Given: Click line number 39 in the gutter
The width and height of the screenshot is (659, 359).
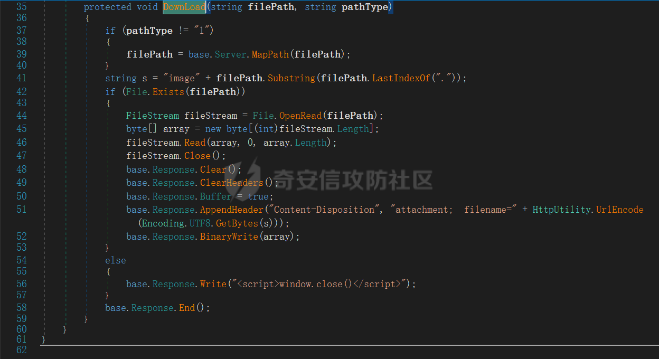Looking at the screenshot, I should coord(22,54).
